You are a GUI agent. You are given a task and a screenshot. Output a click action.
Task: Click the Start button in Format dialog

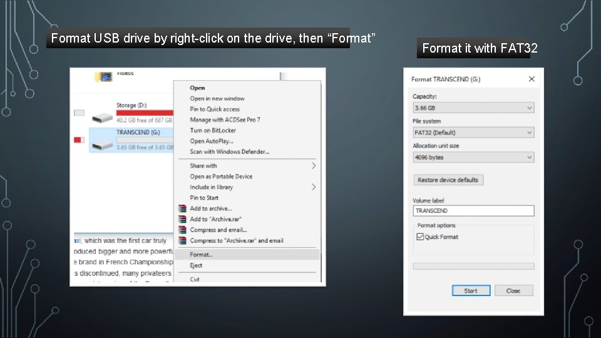pos(471,291)
